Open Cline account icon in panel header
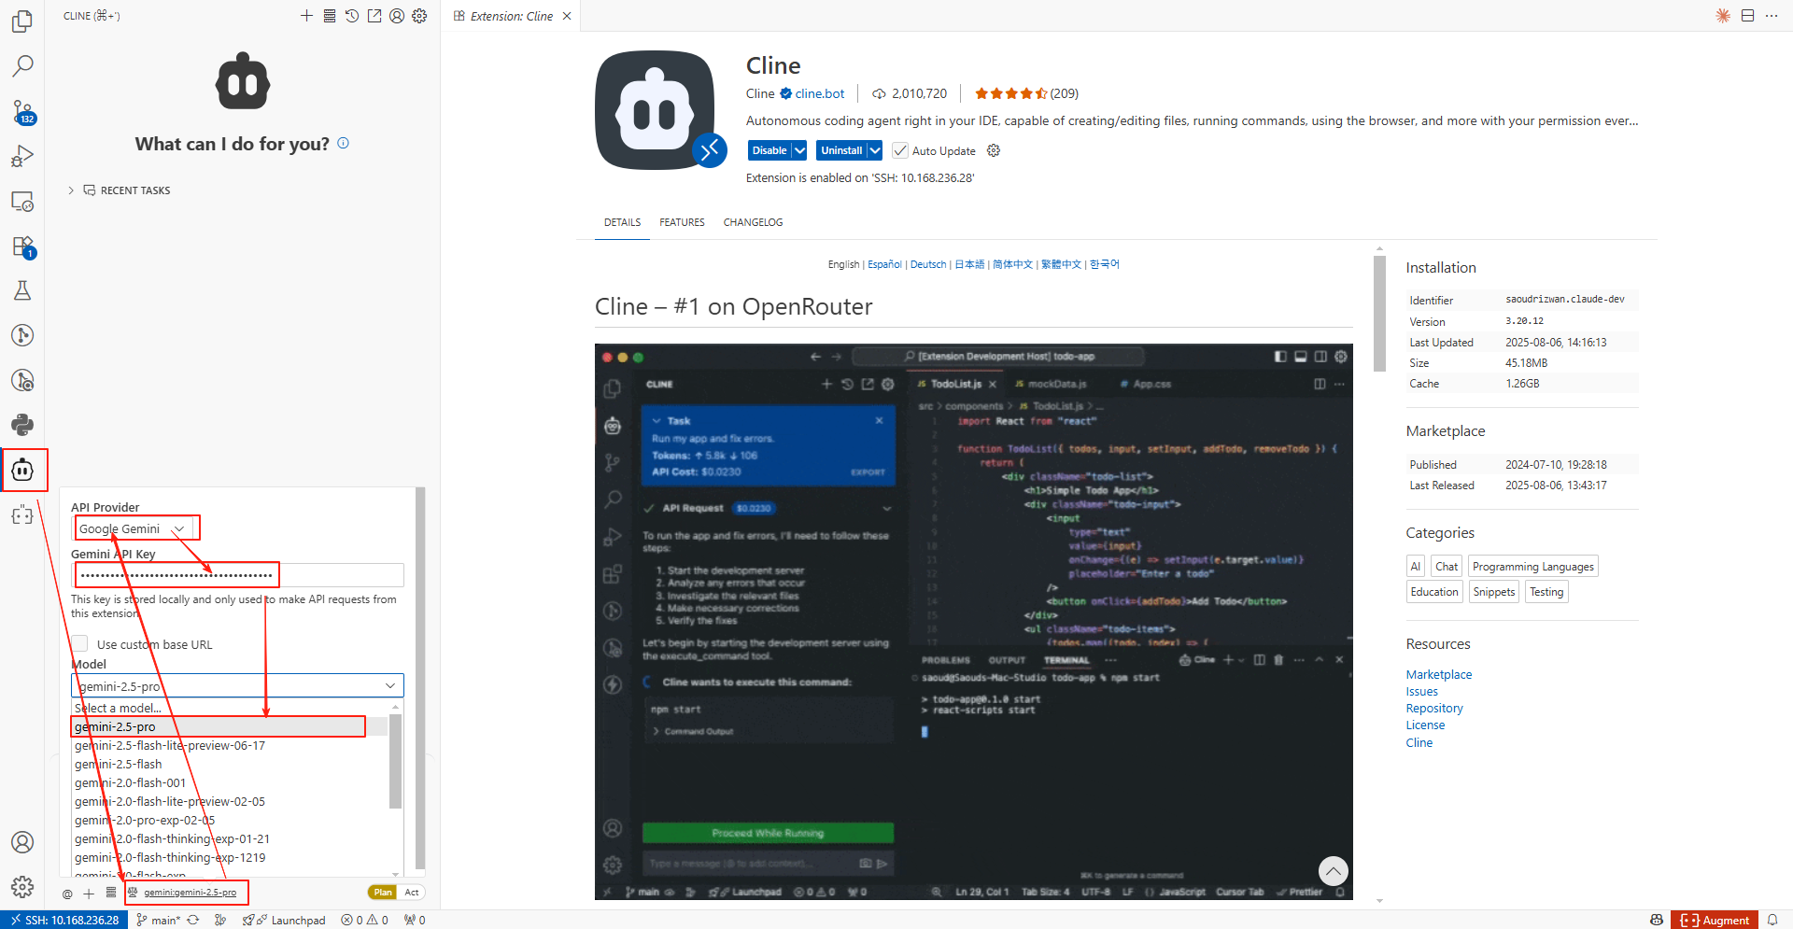This screenshot has width=1793, height=929. (397, 16)
